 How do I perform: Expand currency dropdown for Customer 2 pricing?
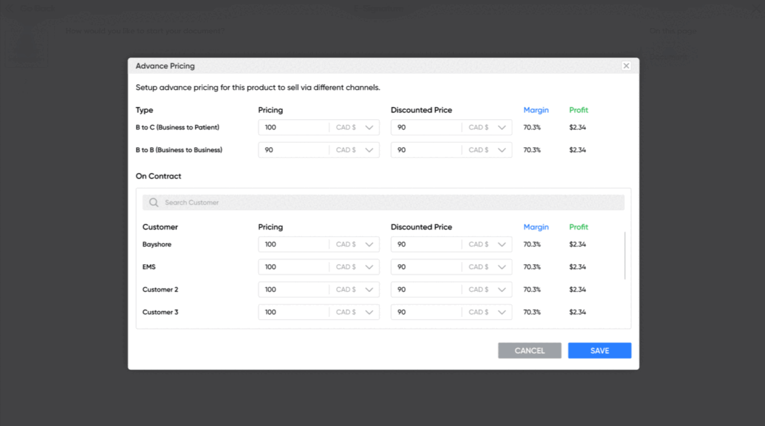point(370,289)
